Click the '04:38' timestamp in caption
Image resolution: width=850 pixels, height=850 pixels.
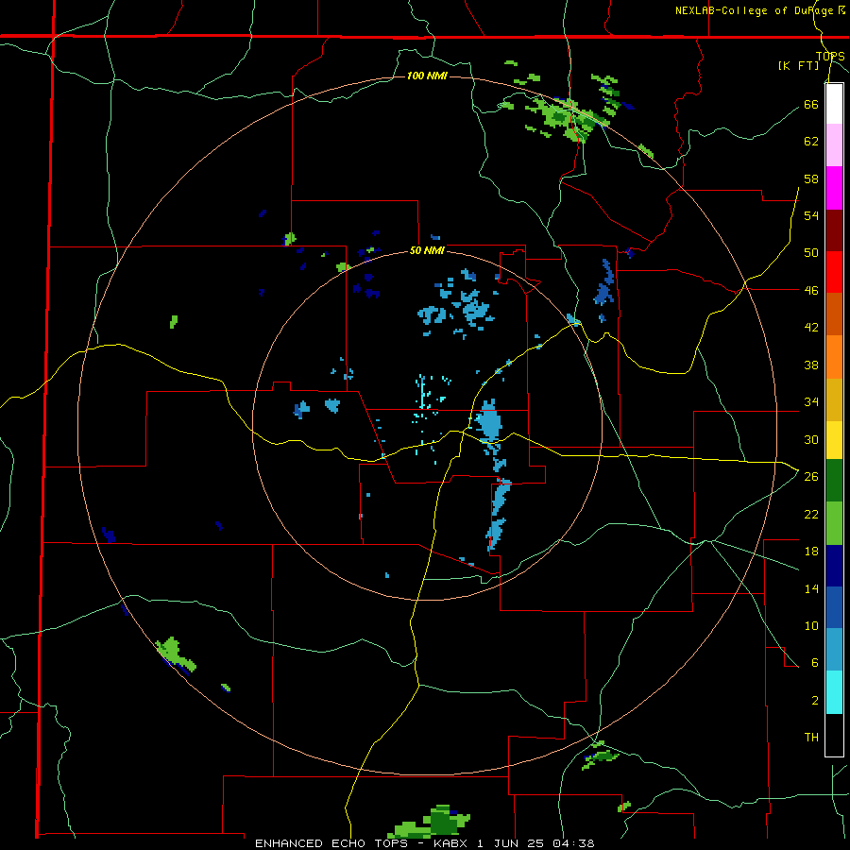click(573, 843)
